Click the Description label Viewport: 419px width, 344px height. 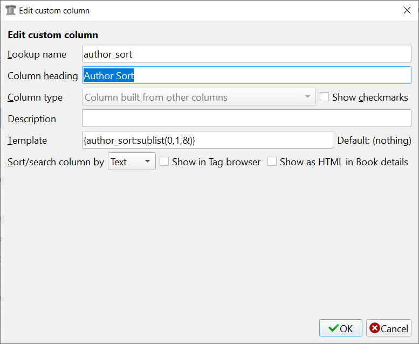pyautogui.click(x=32, y=119)
